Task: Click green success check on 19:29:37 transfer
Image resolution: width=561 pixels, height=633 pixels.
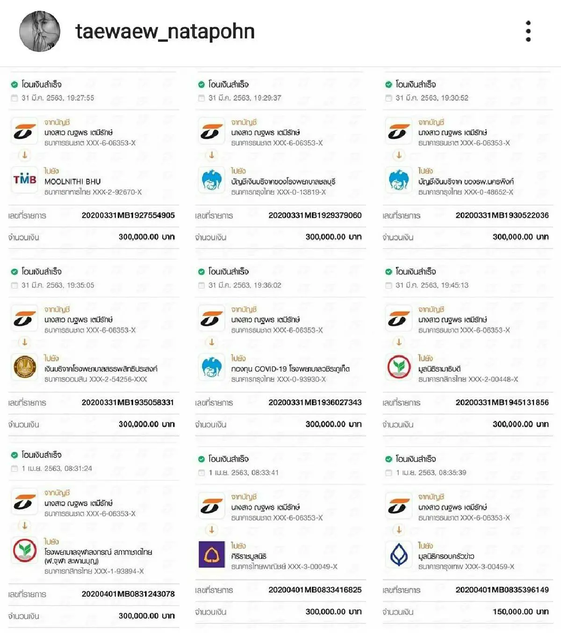Action: pyautogui.click(x=201, y=85)
